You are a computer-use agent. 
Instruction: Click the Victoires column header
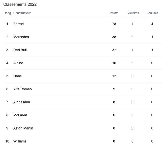133,13
